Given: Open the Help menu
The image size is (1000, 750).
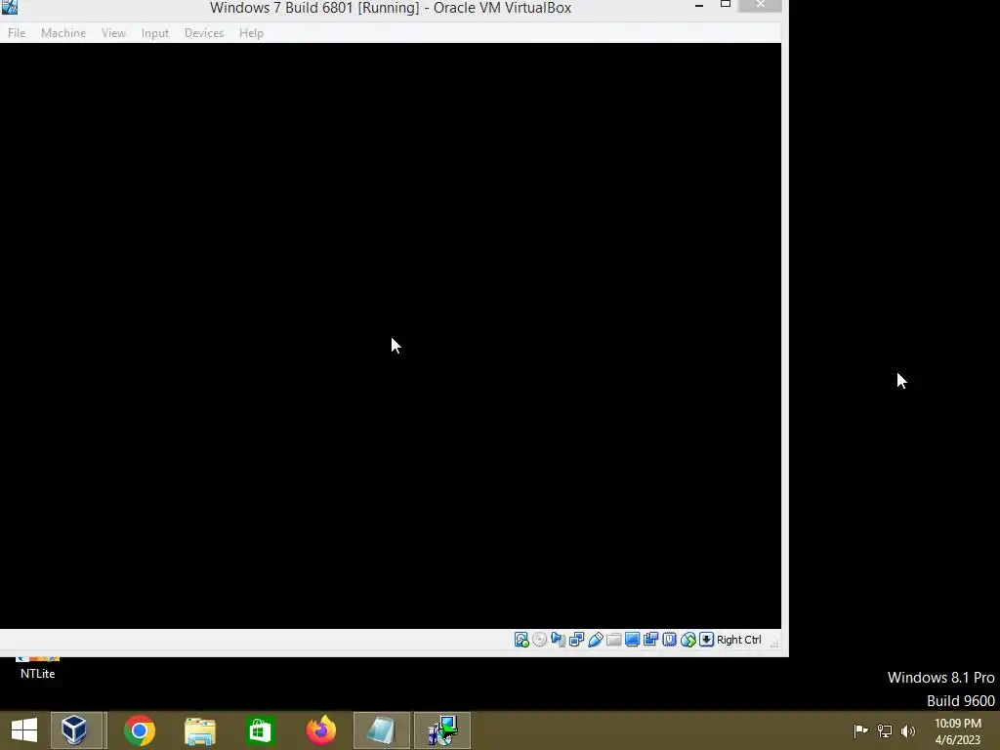Looking at the screenshot, I should [x=251, y=33].
